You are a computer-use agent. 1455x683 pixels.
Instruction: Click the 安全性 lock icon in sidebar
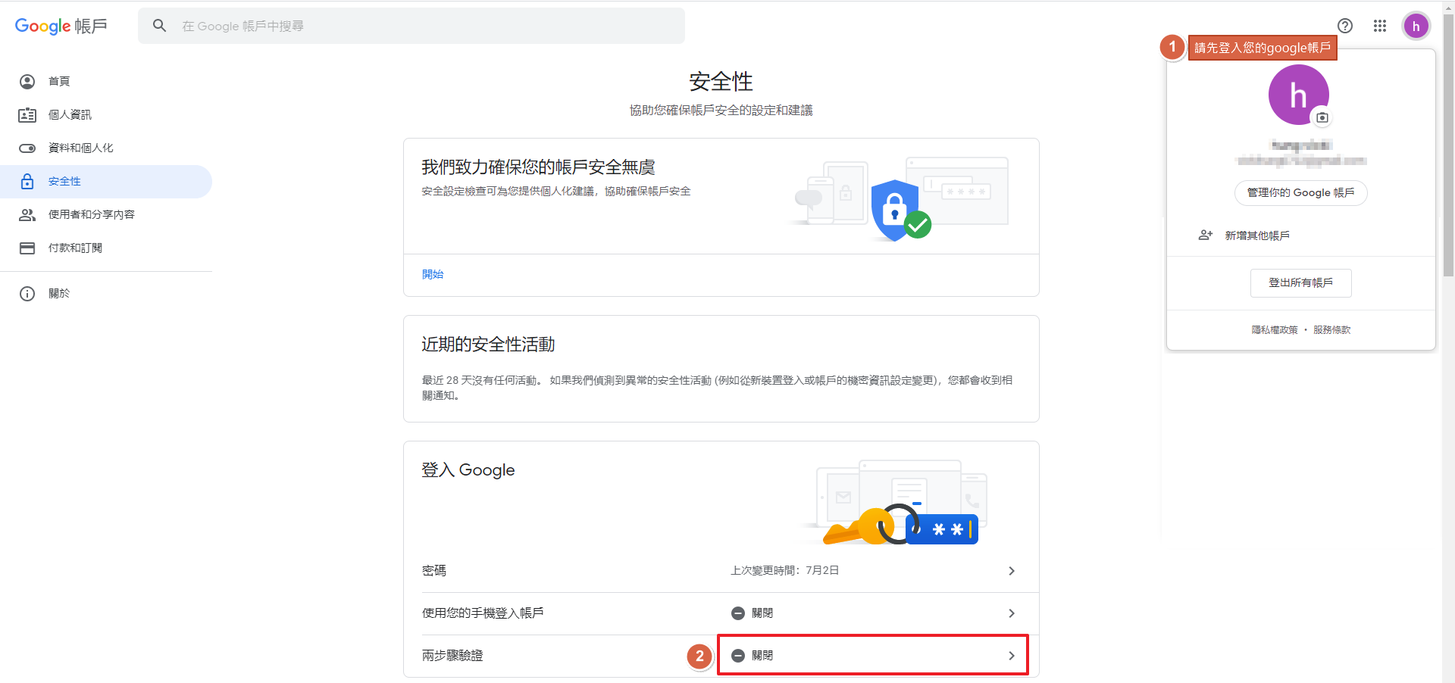pyautogui.click(x=27, y=182)
